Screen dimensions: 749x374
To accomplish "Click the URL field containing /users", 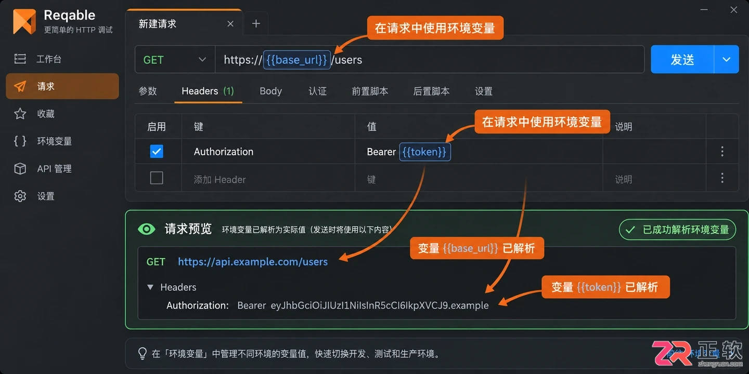I will pyautogui.click(x=430, y=60).
